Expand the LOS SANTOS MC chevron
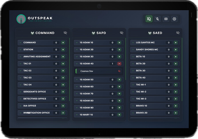This screenshot has height=139, width=198. pos(133,43)
